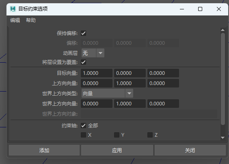Close the 目标约束选项 window with X
Viewport: 229px width, 164px height.
coord(219,9)
